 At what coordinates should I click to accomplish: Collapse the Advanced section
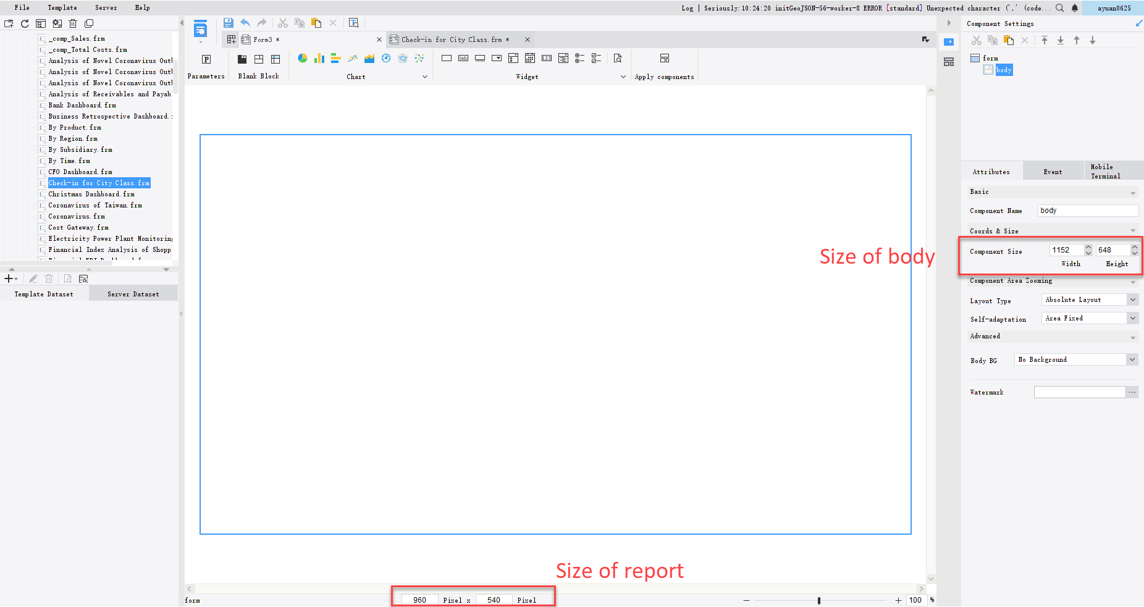click(1133, 337)
